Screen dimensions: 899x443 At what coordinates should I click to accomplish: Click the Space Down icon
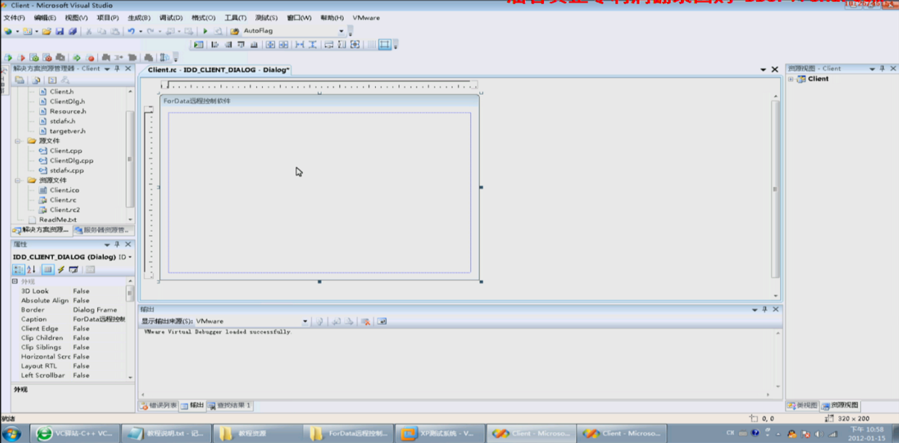312,45
